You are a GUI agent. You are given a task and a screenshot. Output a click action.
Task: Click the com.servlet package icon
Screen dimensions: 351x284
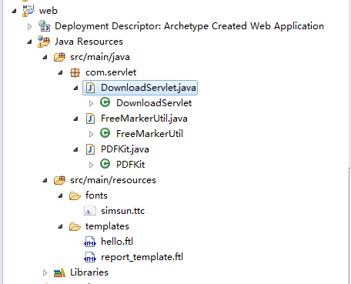tap(75, 72)
